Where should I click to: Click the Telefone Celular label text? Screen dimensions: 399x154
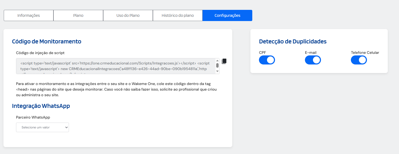pos(365,52)
